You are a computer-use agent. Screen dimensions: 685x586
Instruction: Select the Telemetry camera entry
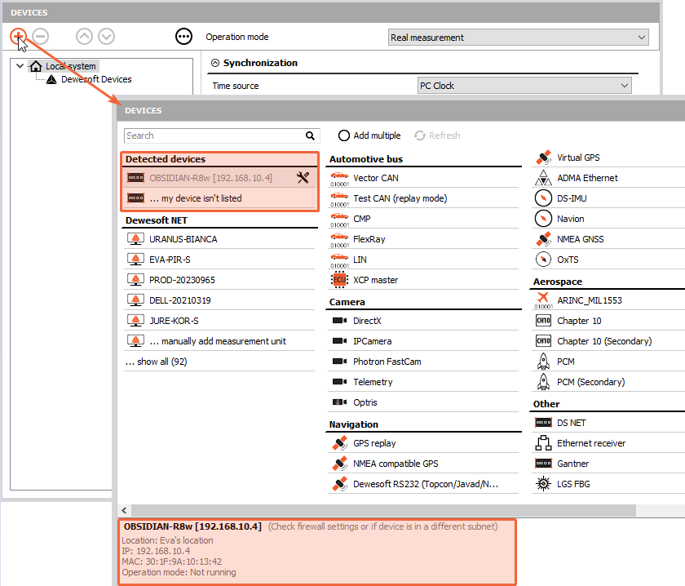click(x=423, y=382)
